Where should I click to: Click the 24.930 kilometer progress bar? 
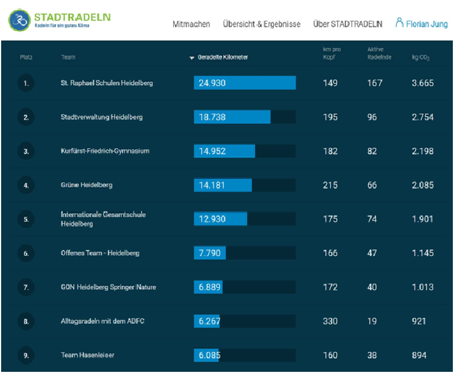(245, 83)
